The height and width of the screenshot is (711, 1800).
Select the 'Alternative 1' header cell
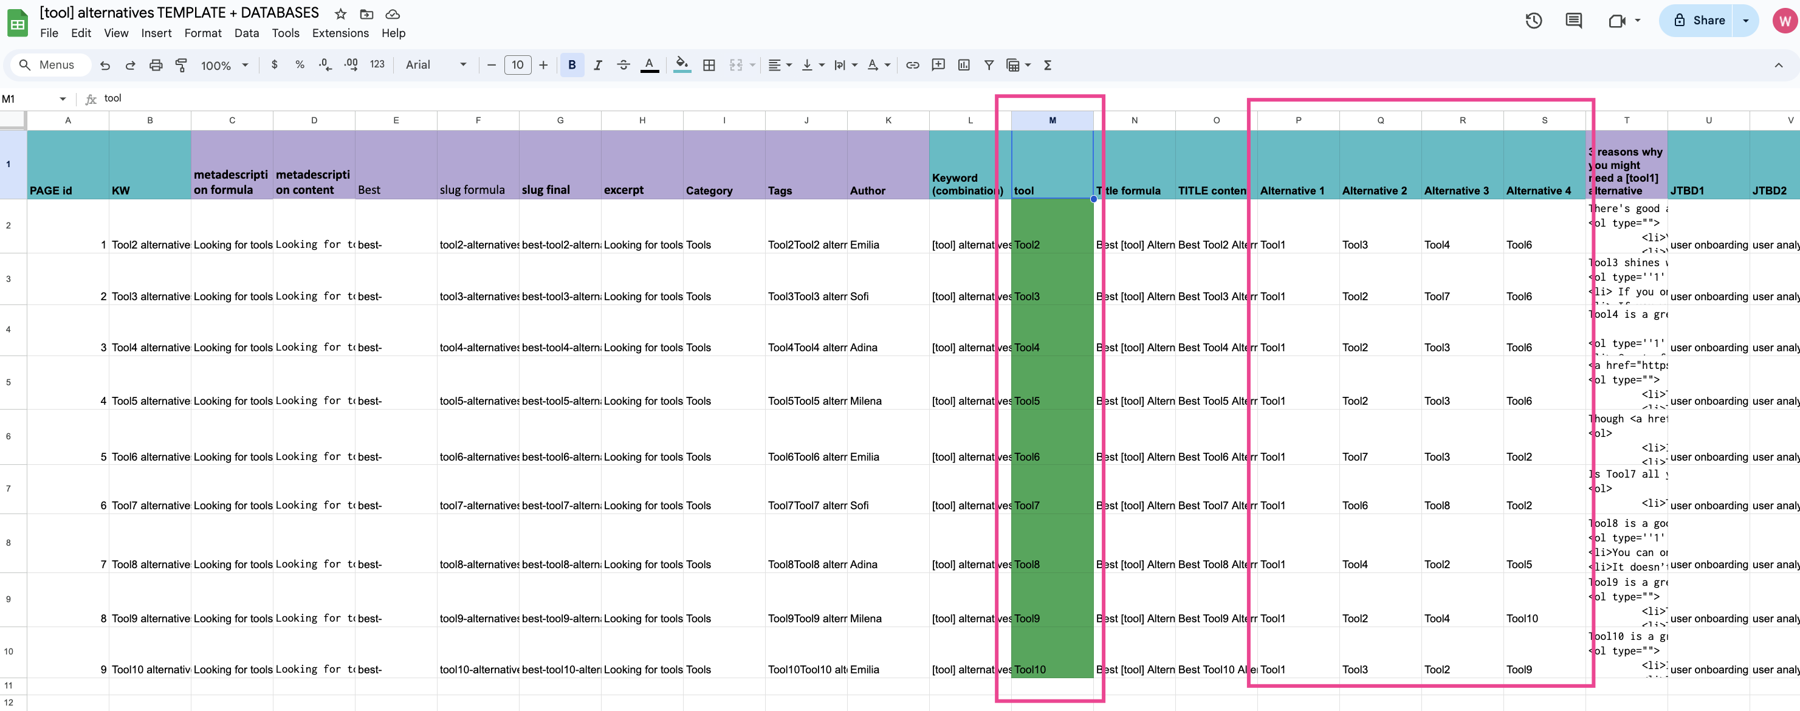point(1298,165)
